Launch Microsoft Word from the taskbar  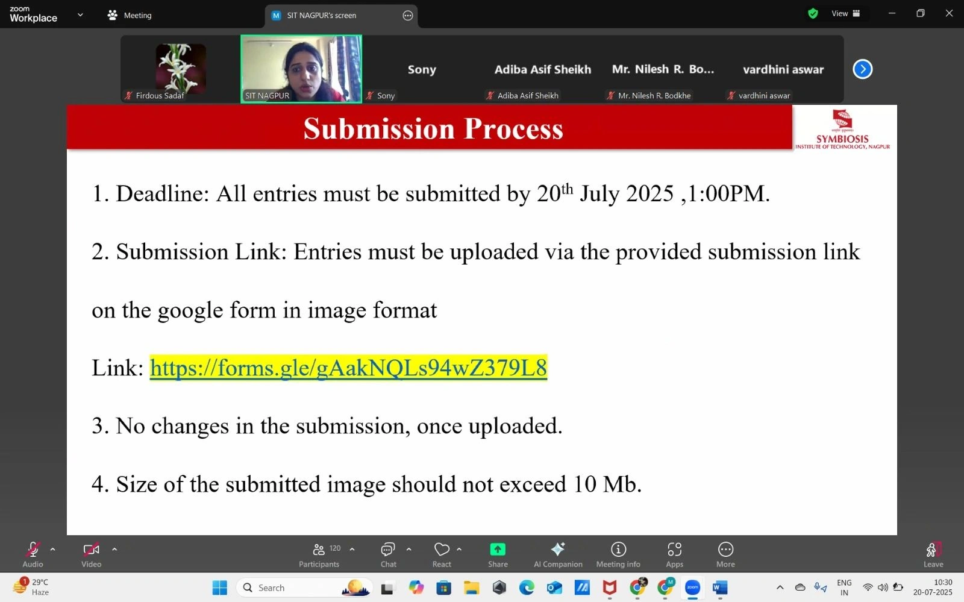719,588
